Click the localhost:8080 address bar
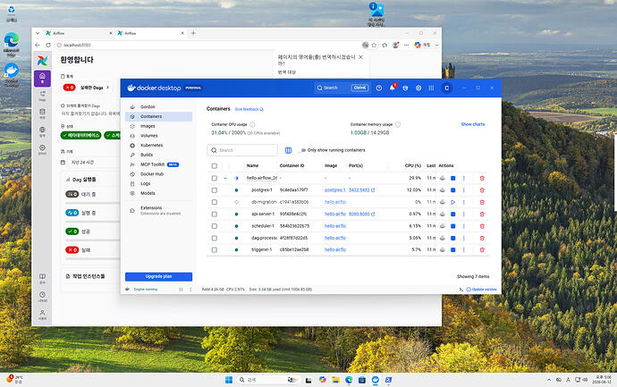Image resolution: width=617 pixels, height=387 pixels. pyautogui.click(x=208, y=46)
